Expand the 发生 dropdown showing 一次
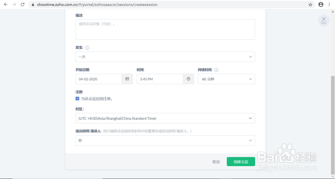The height and width of the screenshot is (179, 335). pos(165,57)
